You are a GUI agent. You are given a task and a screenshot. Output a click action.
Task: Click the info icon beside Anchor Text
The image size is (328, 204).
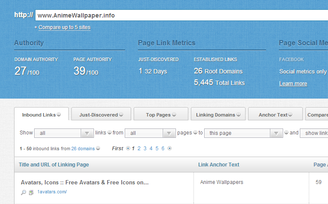point(290,114)
